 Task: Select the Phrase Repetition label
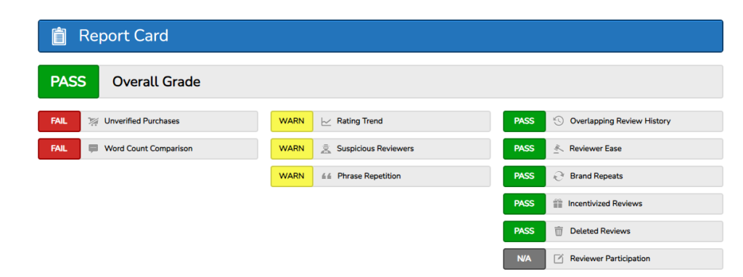click(x=369, y=176)
